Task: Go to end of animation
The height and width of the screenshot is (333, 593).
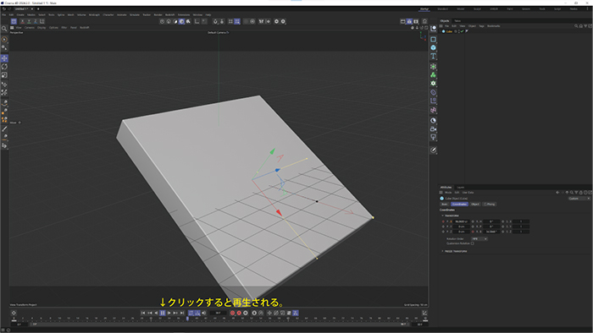Action: pyautogui.click(x=182, y=313)
